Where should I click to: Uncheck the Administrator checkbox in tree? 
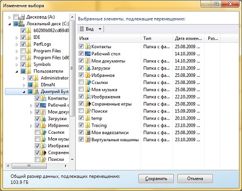(x=30, y=78)
